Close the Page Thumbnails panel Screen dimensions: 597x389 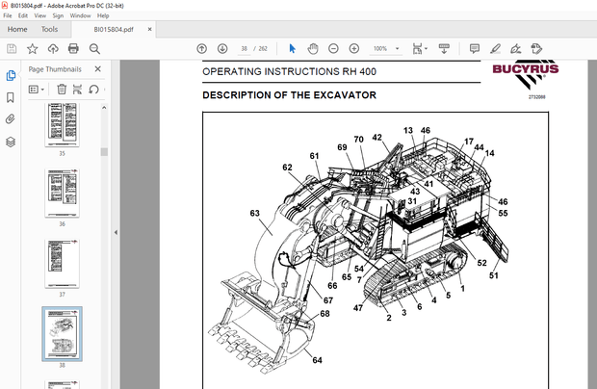coord(98,69)
